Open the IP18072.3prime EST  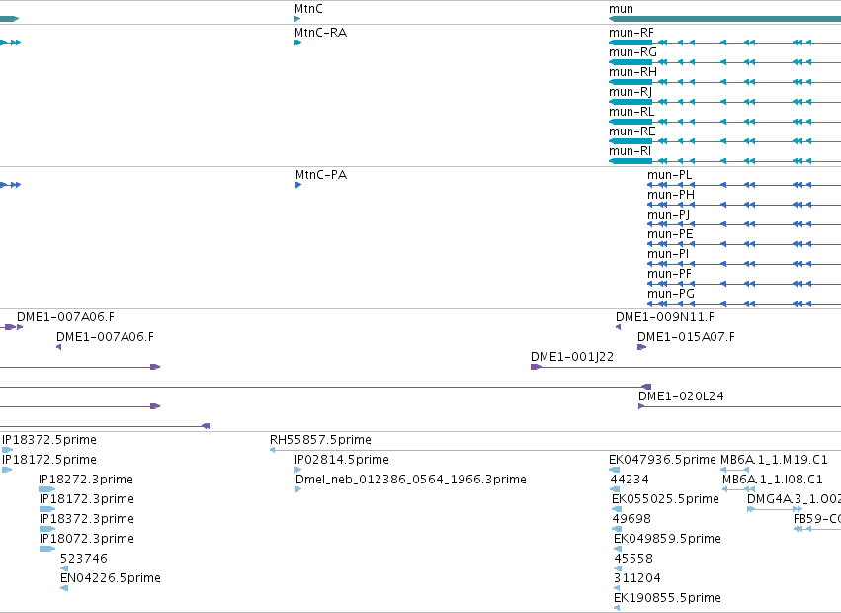[x=87, y=539]
